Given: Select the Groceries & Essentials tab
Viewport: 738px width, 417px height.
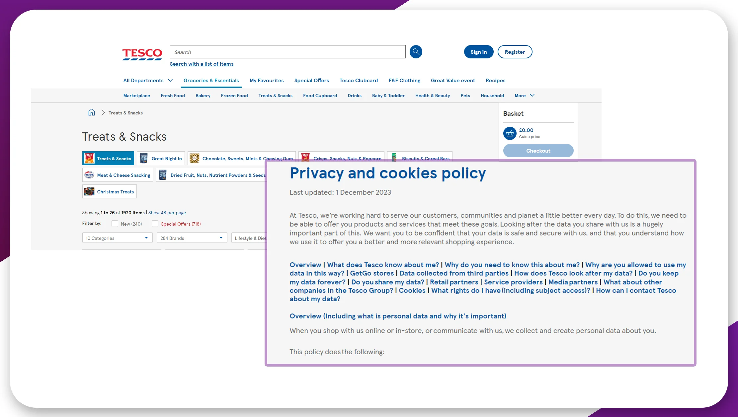Looking at the screenshot, I should [x=211, y=81].
